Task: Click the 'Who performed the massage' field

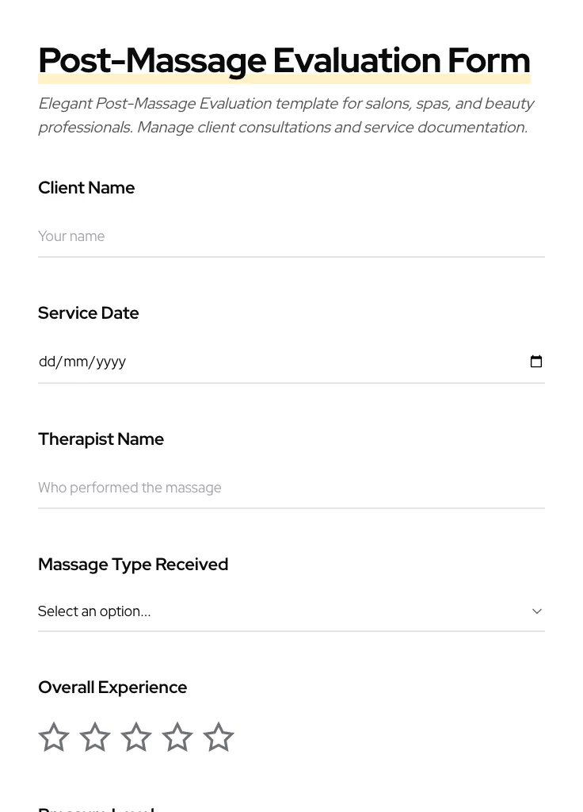Action: [x=291, y=488]
